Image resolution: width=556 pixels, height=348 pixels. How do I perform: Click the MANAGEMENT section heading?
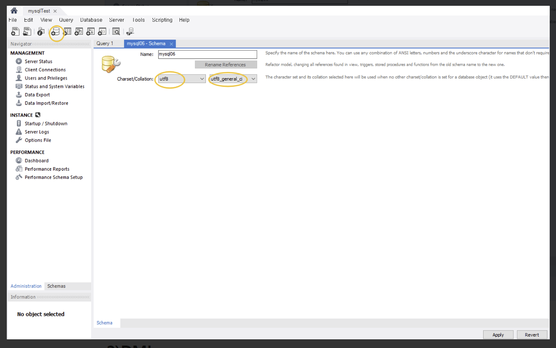(27, 53)
